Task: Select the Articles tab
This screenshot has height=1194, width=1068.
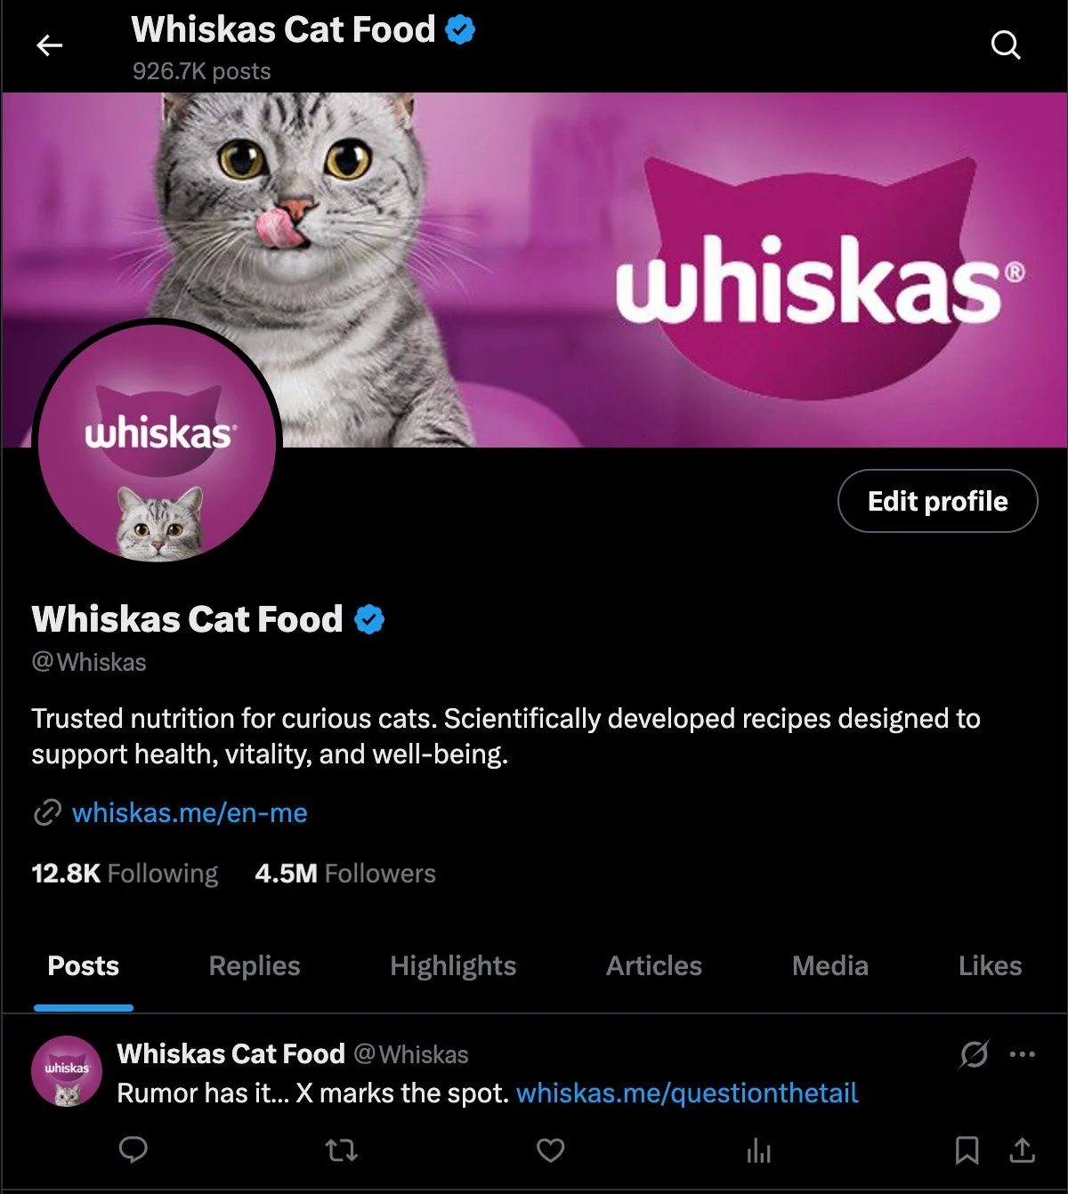Action: [x=654, y=966]
